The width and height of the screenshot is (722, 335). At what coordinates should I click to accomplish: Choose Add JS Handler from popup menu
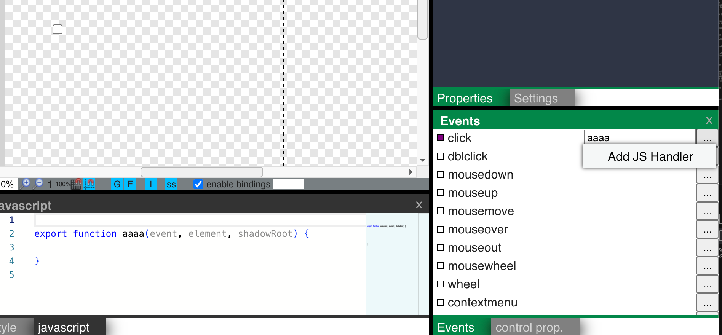pyautogui.click(x=650, y=156)
